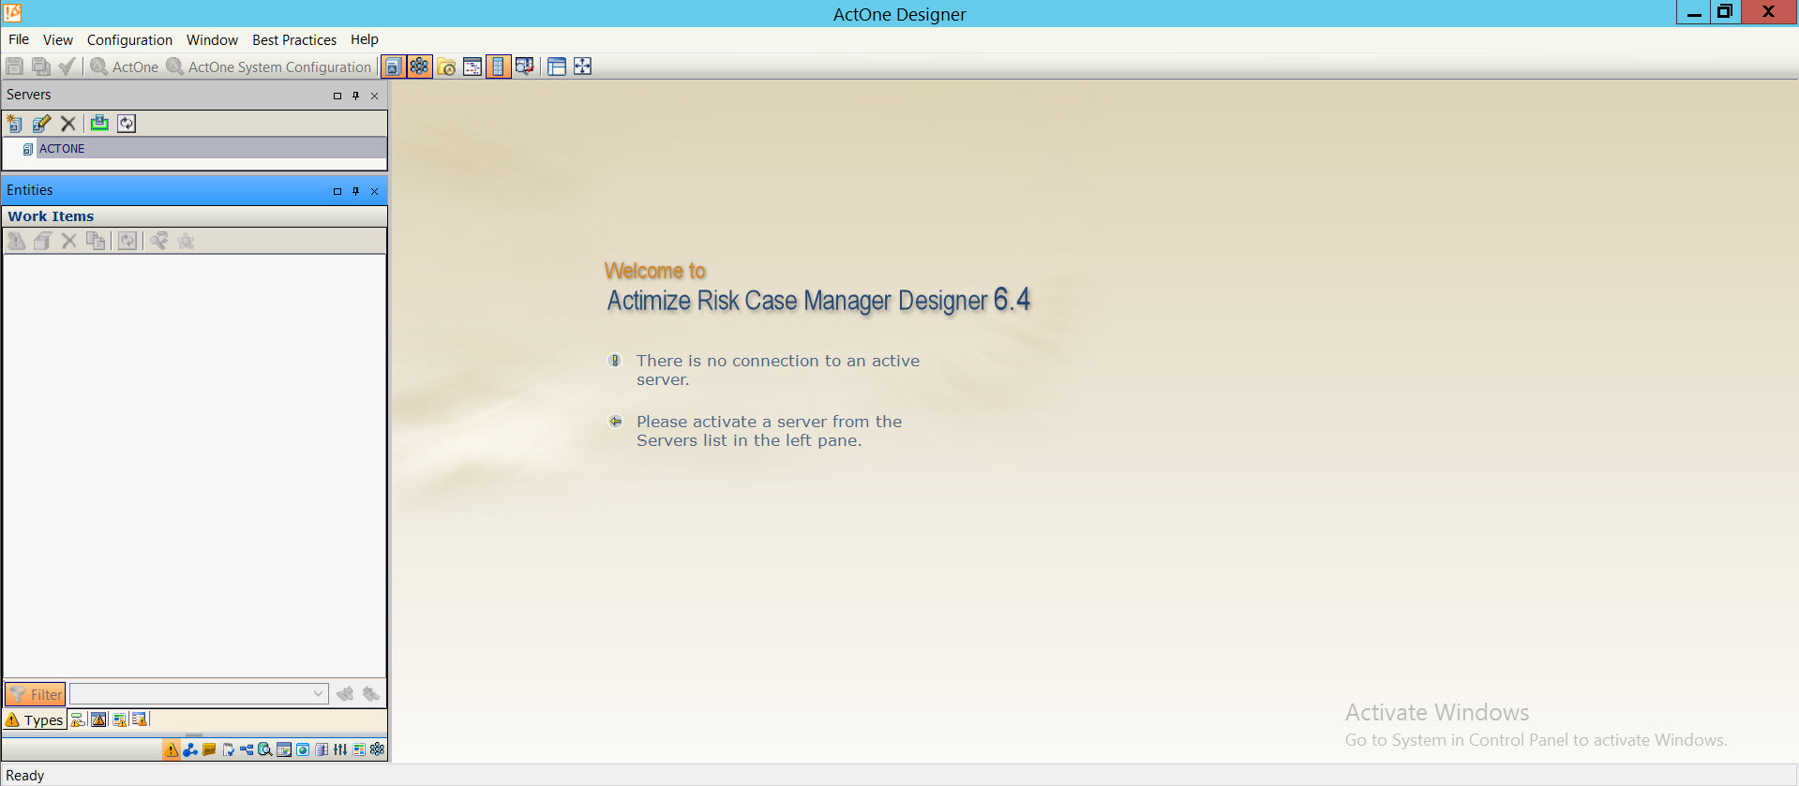
Task: Maximize the Entities pane
Action: (x=337, y=191)
